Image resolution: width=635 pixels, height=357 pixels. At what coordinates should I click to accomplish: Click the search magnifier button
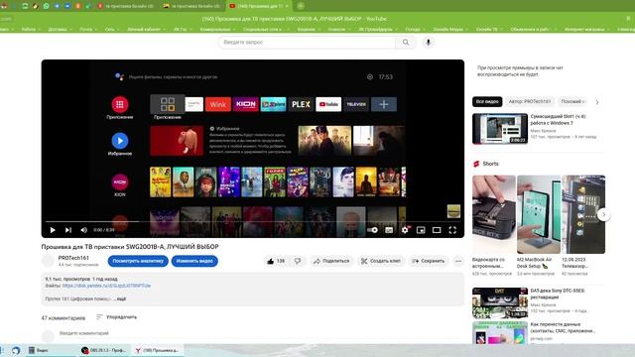click(406, 42)
